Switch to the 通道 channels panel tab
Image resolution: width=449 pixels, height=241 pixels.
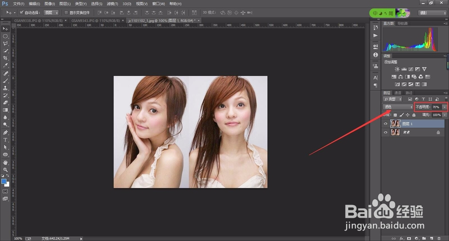tap(398, 93)
